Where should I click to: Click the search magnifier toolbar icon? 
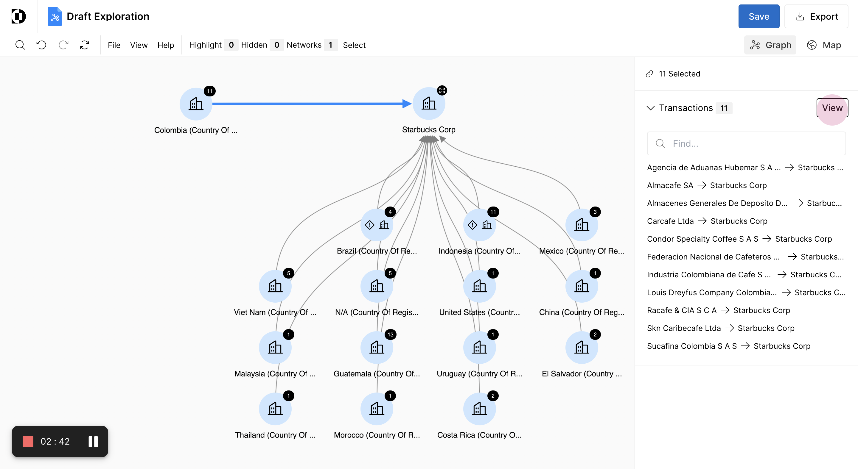coord(20,45)
